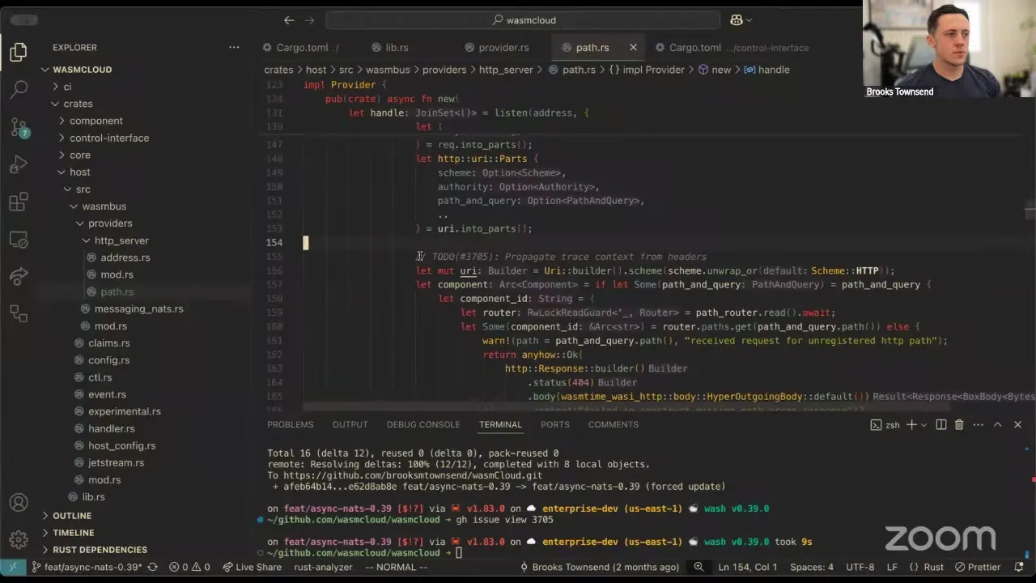1036x583 pixels.
Task: Open the Manage gear icon
Action: (18, 539)
